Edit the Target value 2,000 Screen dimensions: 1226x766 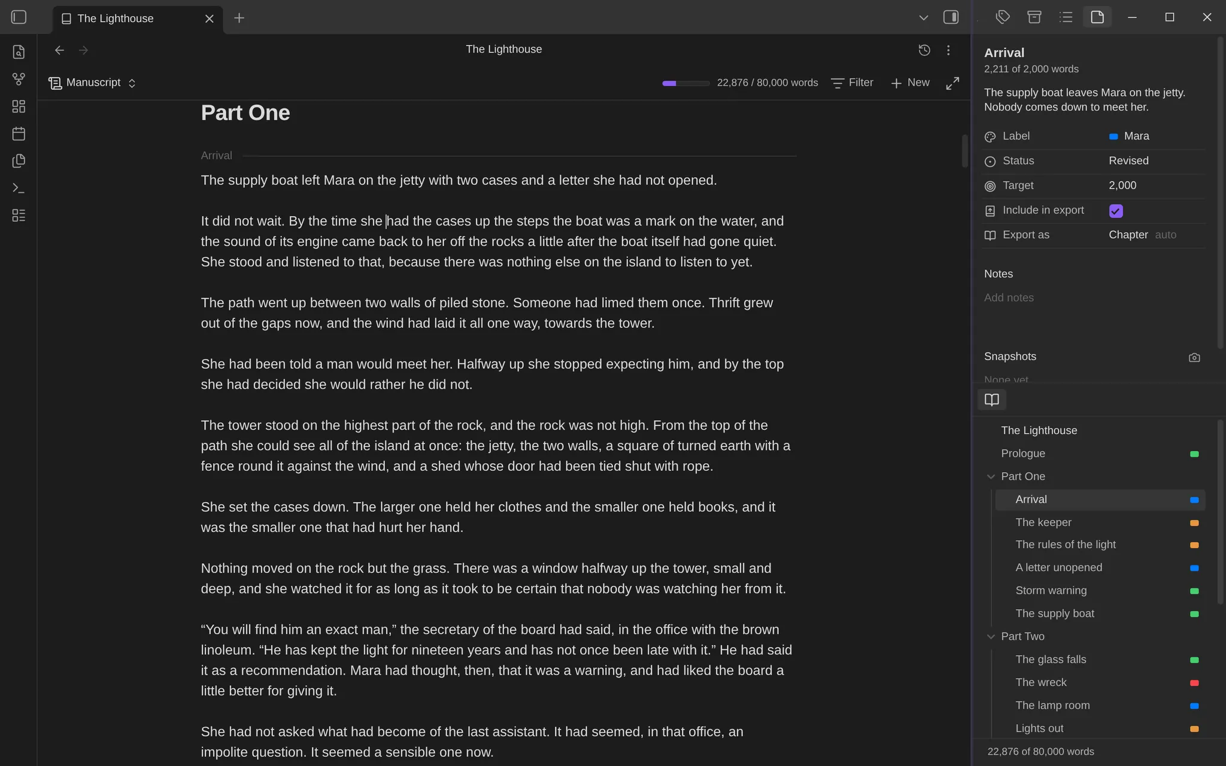pyautogui.click(x=1122, y=186)
